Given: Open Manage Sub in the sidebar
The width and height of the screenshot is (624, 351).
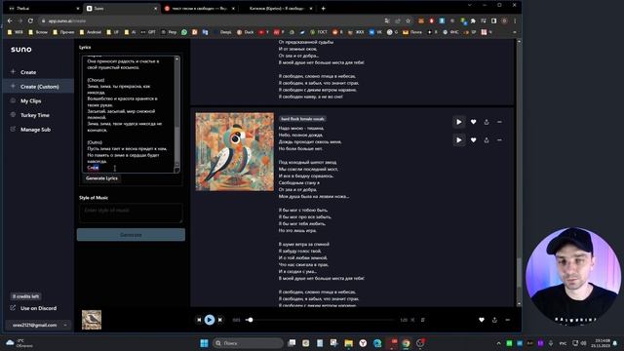Looking at the screenshot, I should coord(35,130).
